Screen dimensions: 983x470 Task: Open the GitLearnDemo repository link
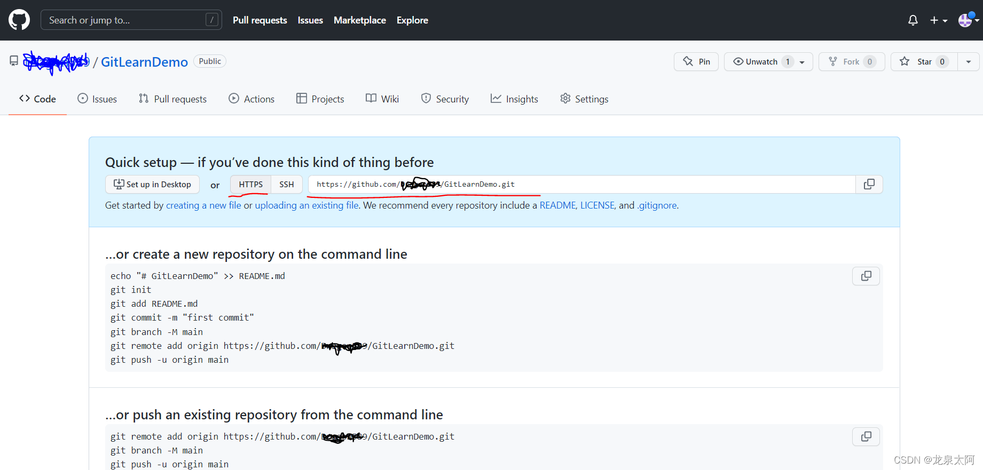(144, 62)
